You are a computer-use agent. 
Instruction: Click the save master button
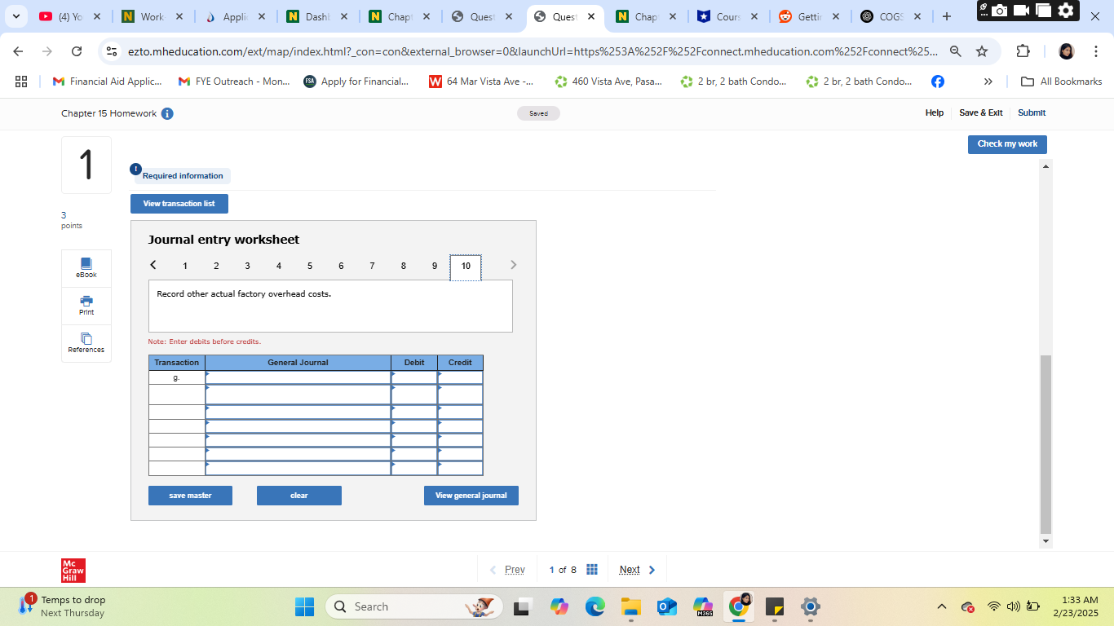pos(190,496)
